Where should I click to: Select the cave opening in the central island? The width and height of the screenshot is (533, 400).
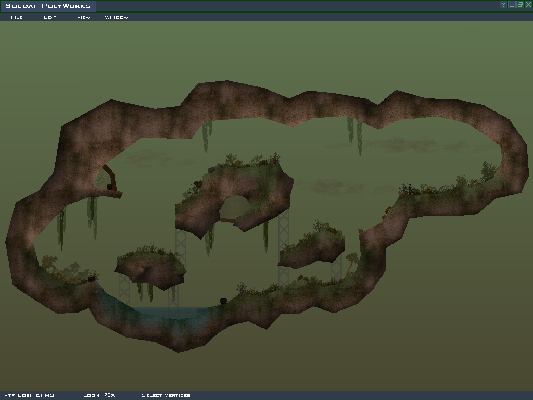coord(235,207)
